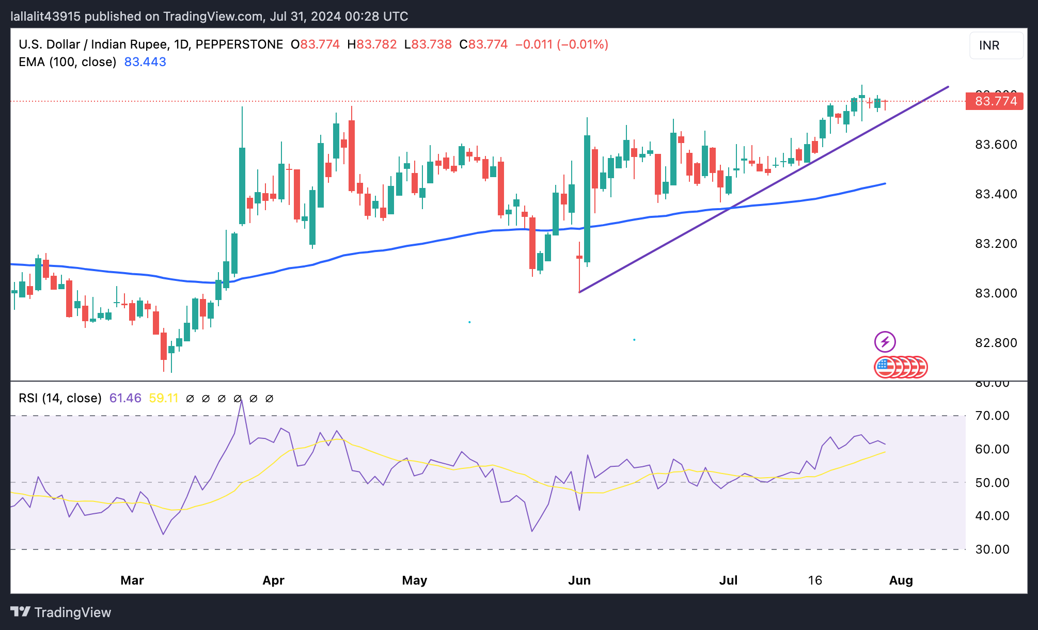Click the 83.000 level on price scale
Image resolution: width=1038 pixels, height=630 pixels.
point(996,293)
